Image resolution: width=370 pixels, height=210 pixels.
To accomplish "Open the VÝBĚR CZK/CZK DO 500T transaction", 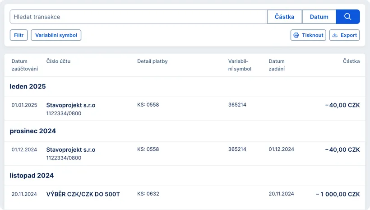I will pyautogui.click(x=83, y=194).
